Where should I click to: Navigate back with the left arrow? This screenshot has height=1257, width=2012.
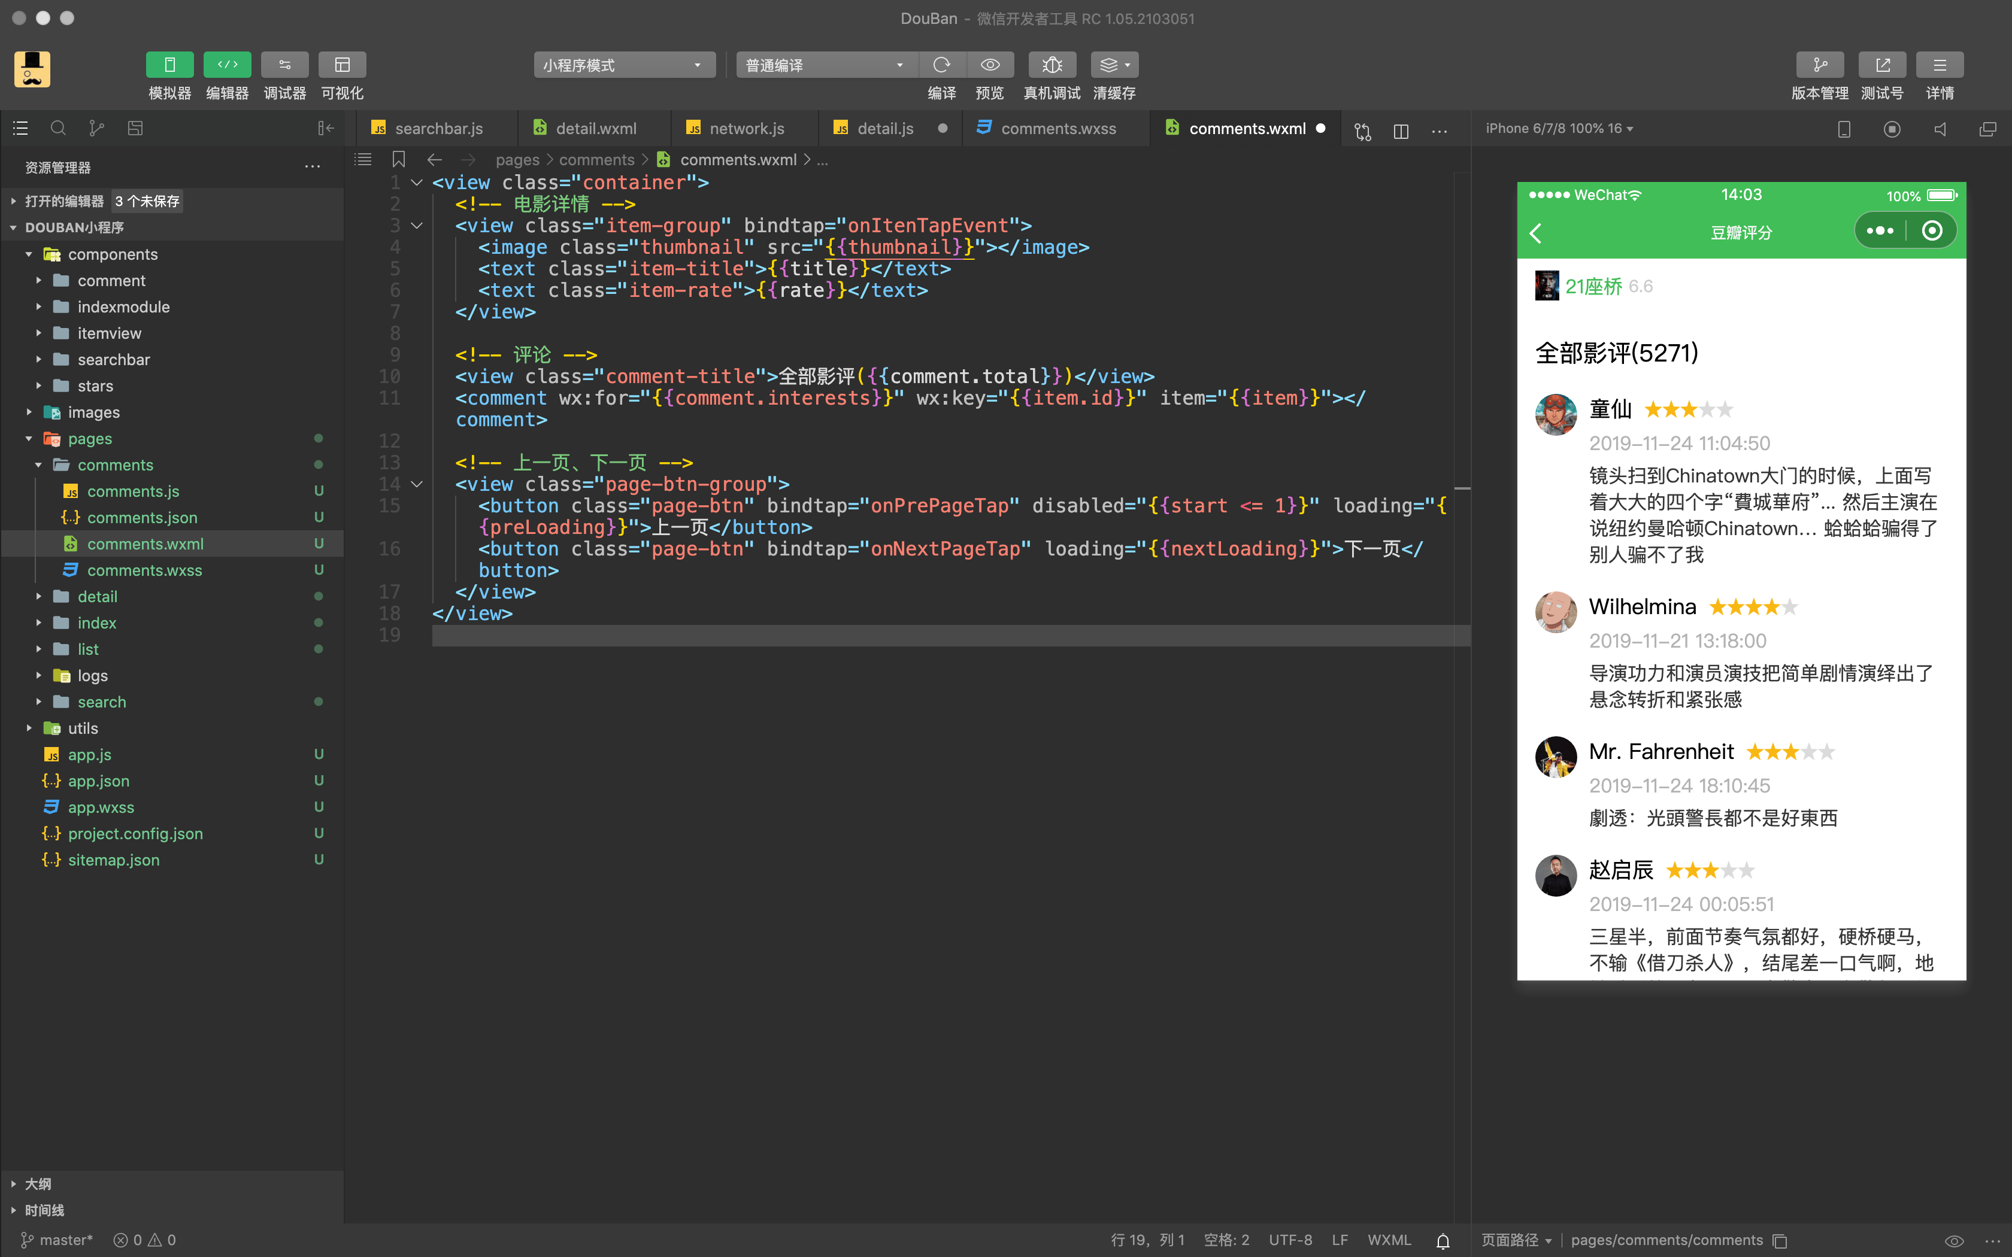(434, 160)
